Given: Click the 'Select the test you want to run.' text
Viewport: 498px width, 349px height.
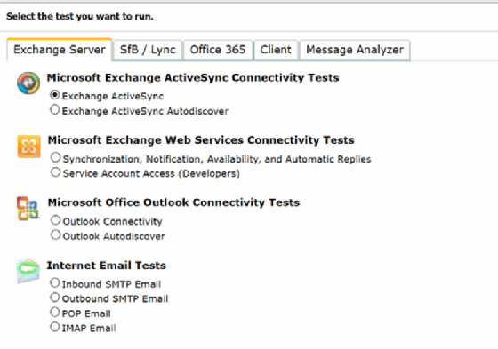Looking at the screenshot, I should coord(80,17).
